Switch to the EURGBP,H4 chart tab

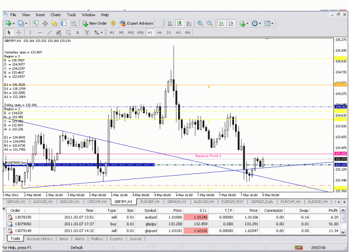[150, 202]
